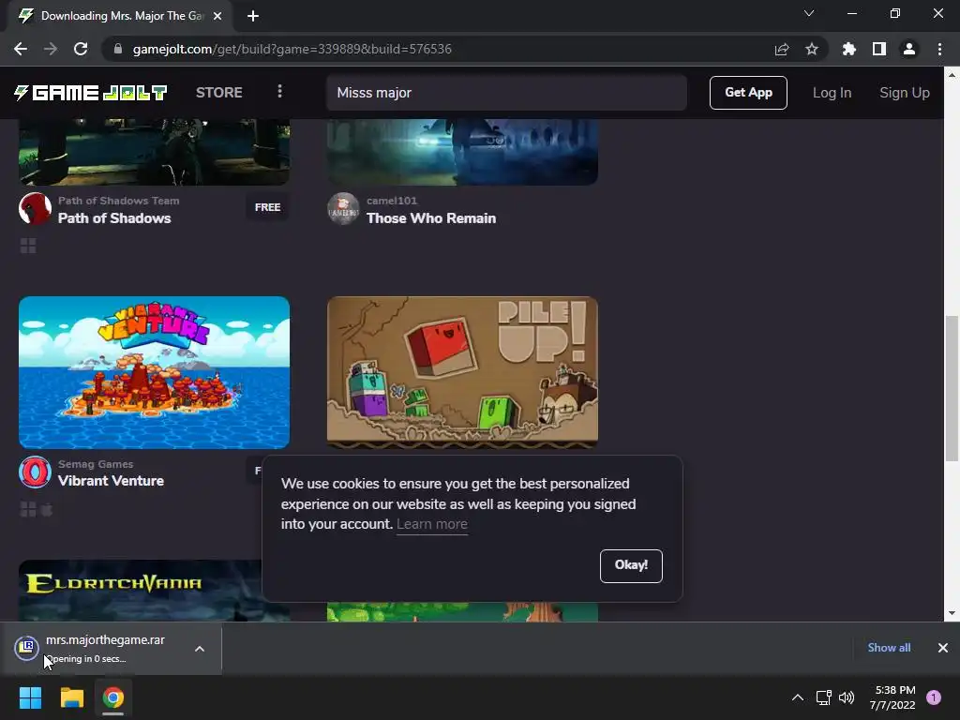Screen dimensions: 960x720
Task: Share this page from address bar
Action: coord(782,49)
